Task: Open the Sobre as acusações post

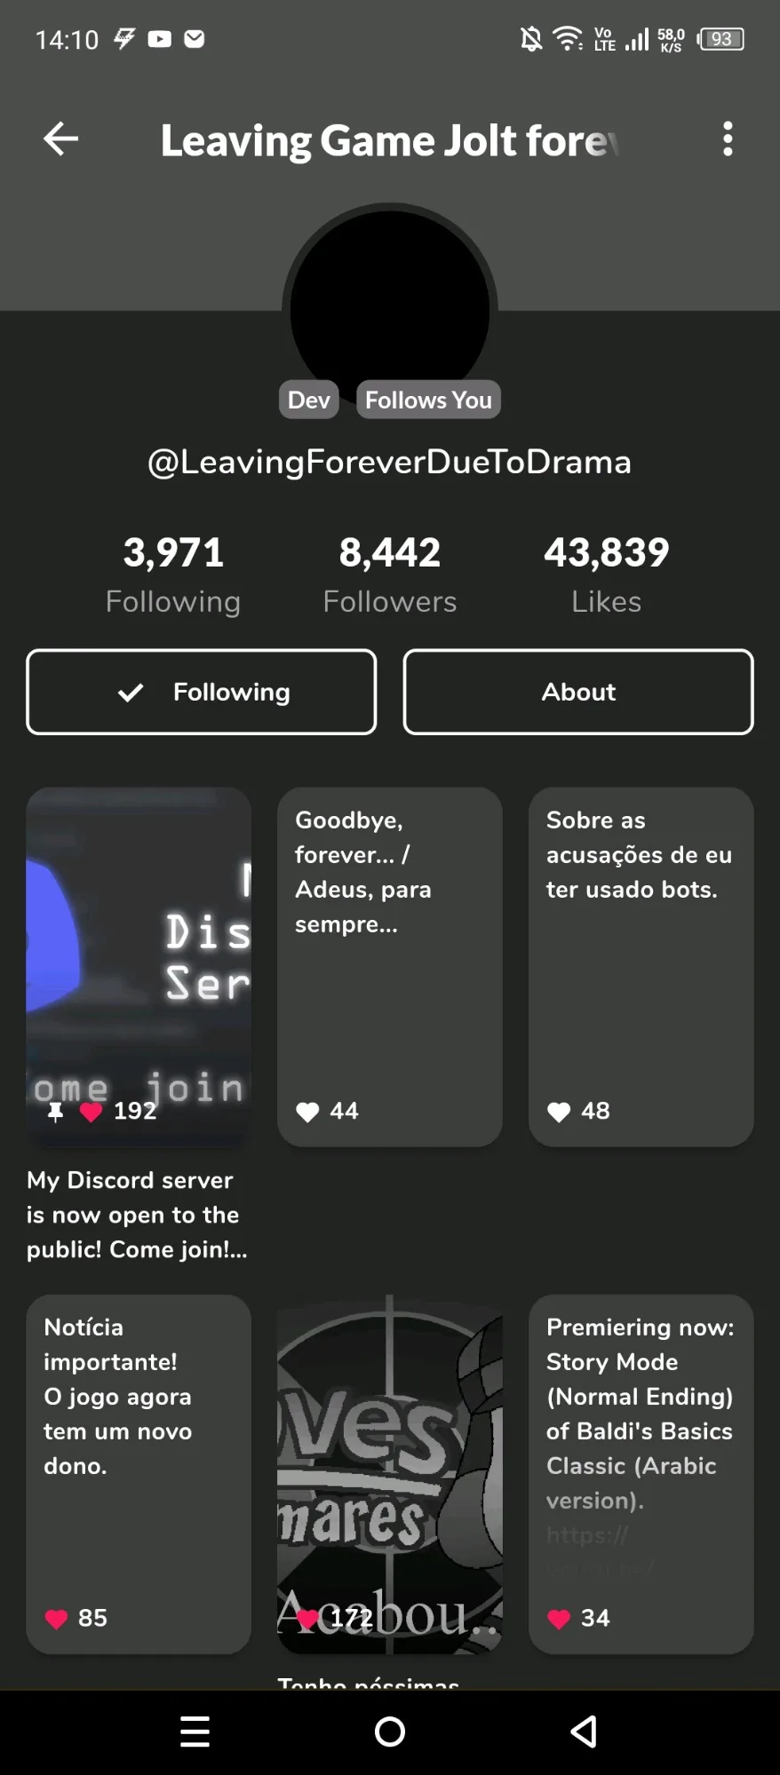Action: click(641, 966)
